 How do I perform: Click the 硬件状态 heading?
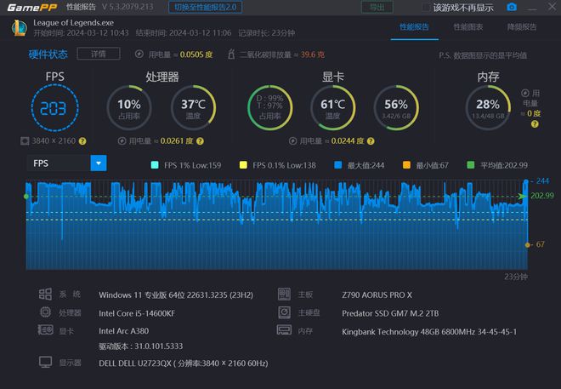pyautogui.click(x=48, y=54)
